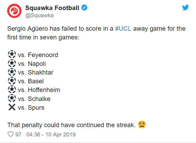The image size is (196, 143).
Task: Click the Squawka red profile avatar
Action: coord(14,11)
